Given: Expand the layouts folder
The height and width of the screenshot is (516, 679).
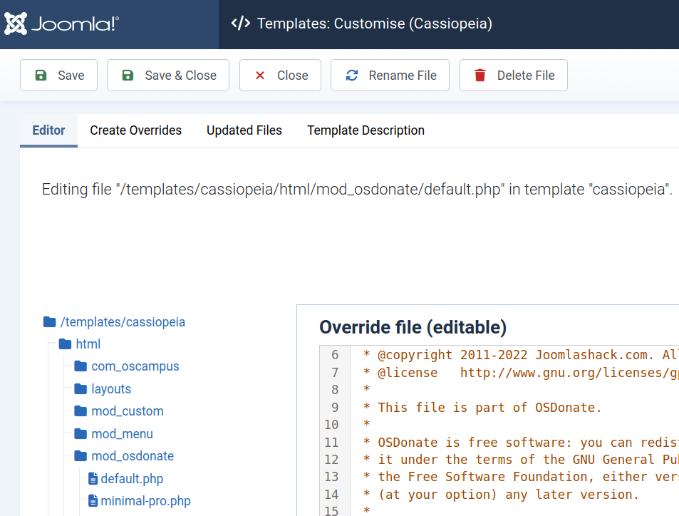Looking at the screenshot, I should pos(112,388).
